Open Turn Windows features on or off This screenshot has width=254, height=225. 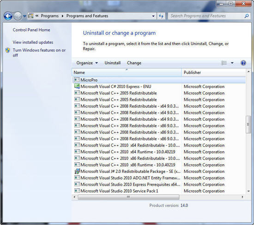[x=39, y=53]
